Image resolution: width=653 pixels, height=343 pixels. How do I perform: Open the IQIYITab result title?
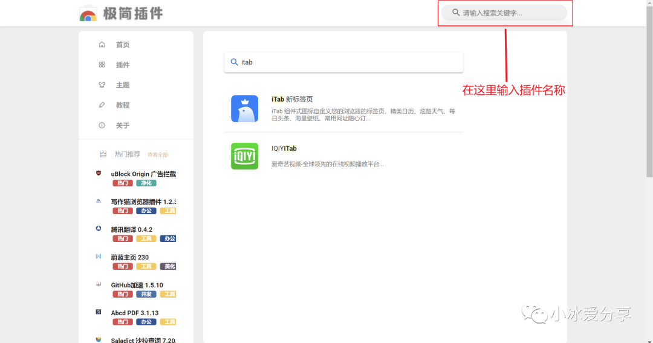tap(284, 148)
